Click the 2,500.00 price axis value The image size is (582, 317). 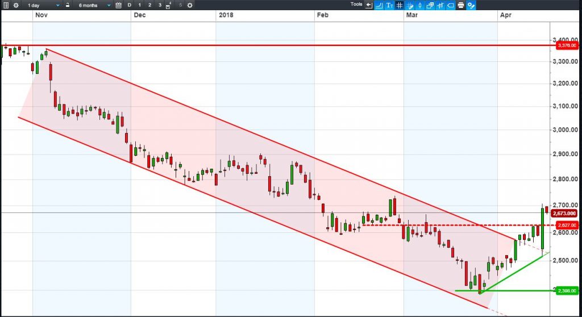pyautogui.click(x=565, y=261)
